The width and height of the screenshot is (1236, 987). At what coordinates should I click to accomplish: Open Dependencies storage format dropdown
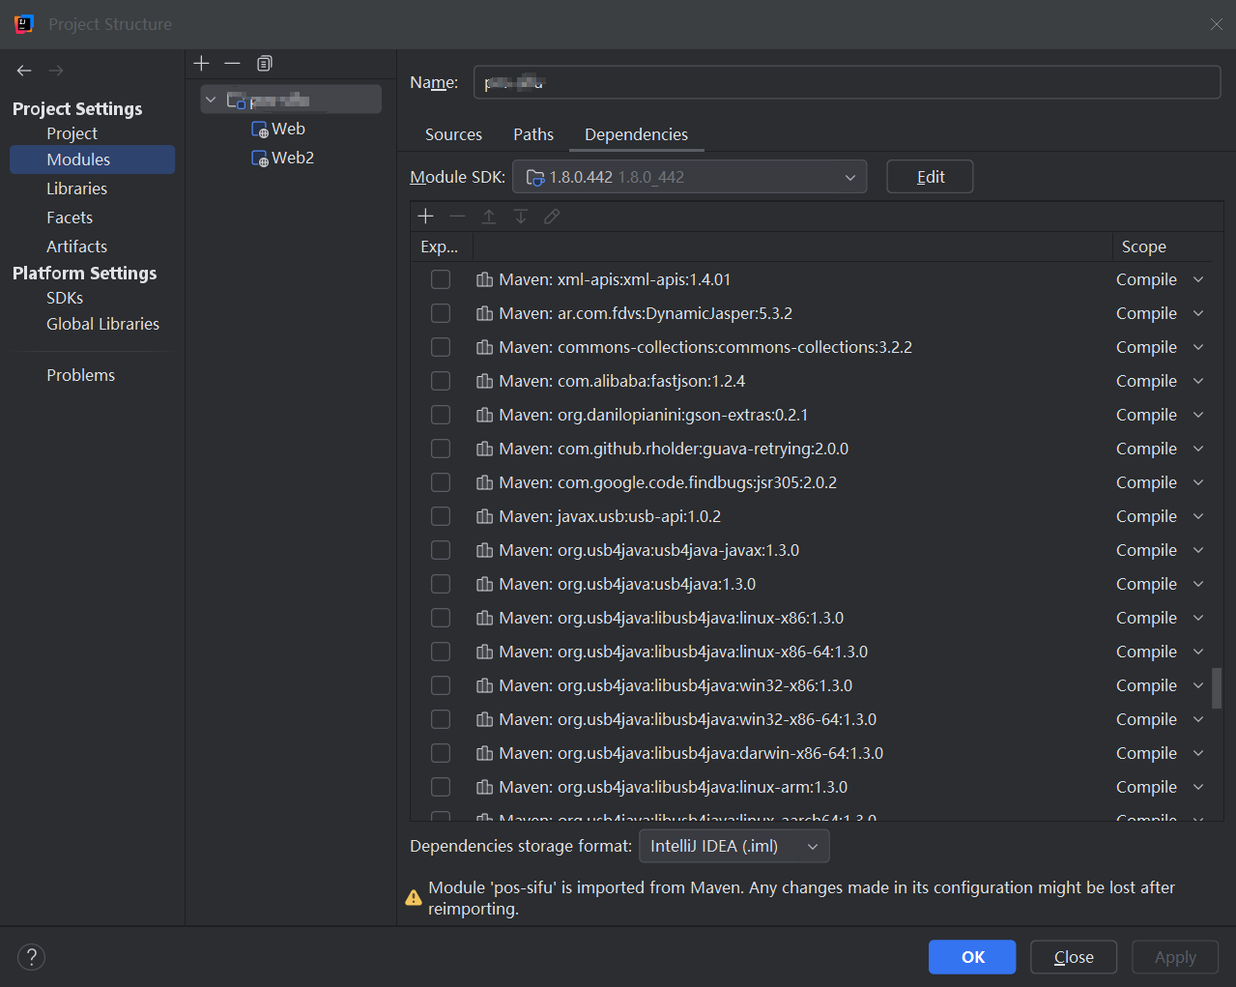733,847
